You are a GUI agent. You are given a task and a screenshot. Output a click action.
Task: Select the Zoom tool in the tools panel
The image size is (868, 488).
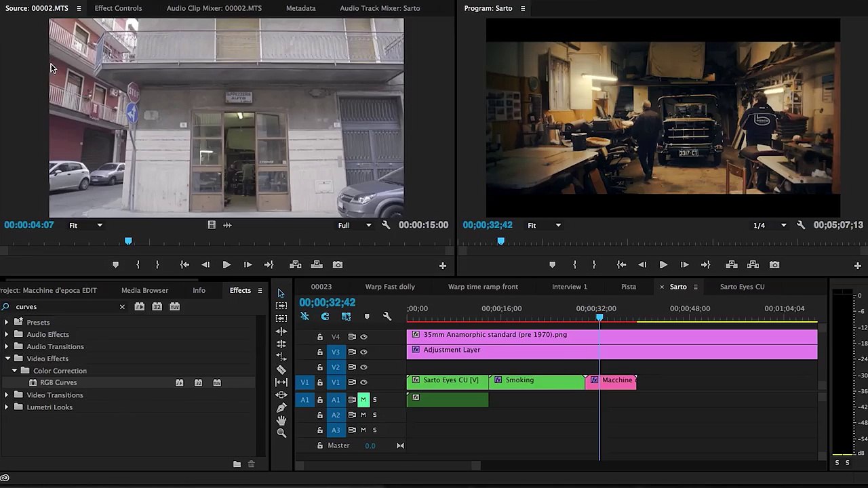point(281,433)
